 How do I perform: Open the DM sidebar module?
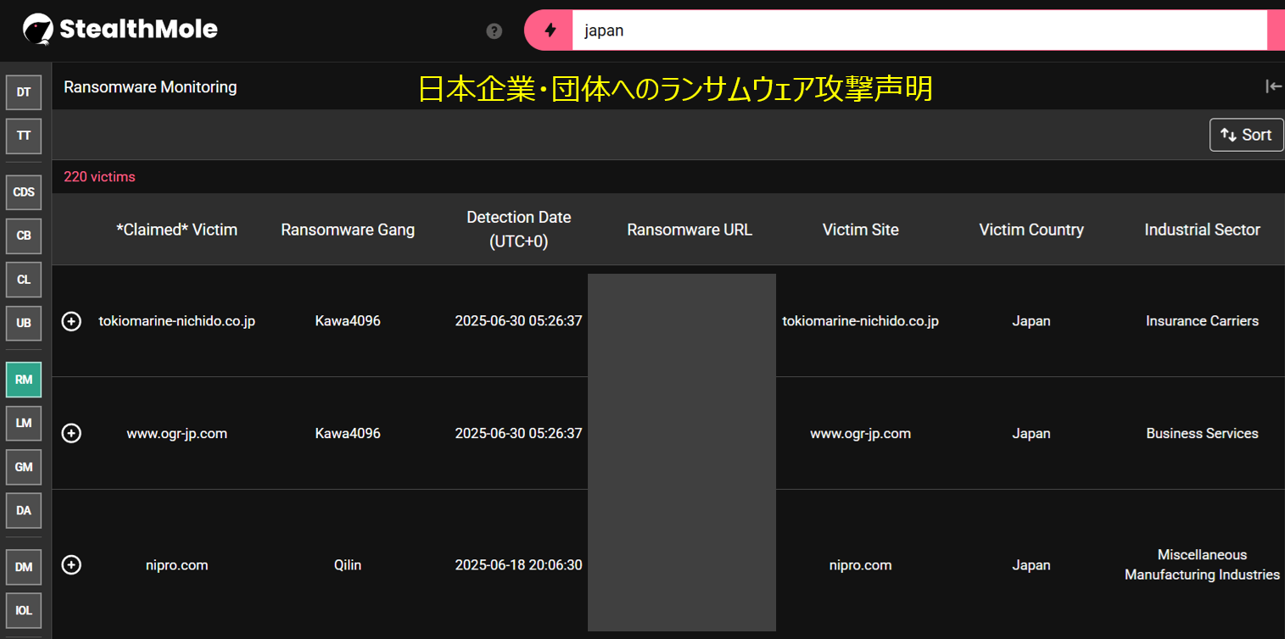tap(24, 567)
